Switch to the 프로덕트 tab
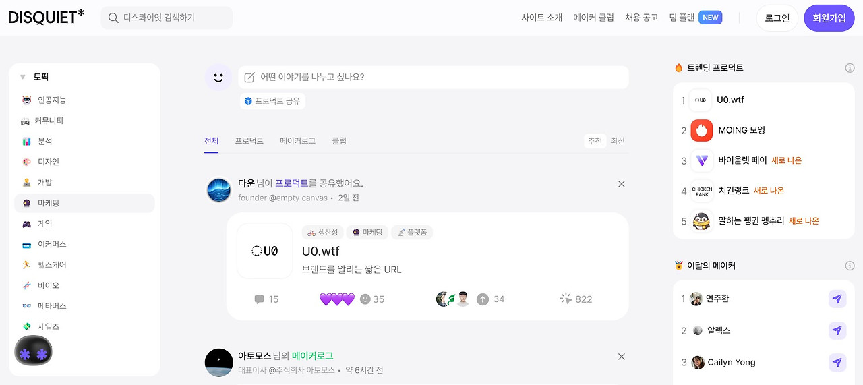The image size is (863, 385). pos(249,141)
